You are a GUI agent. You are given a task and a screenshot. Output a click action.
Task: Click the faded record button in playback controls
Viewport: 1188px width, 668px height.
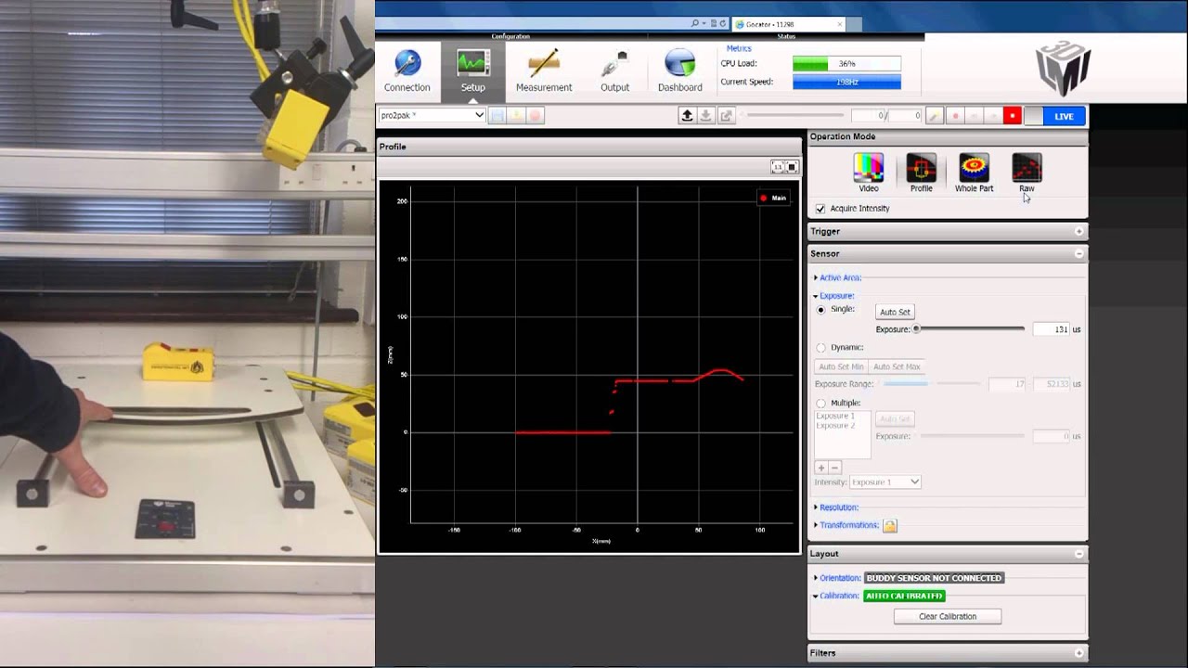click(955, 116)
